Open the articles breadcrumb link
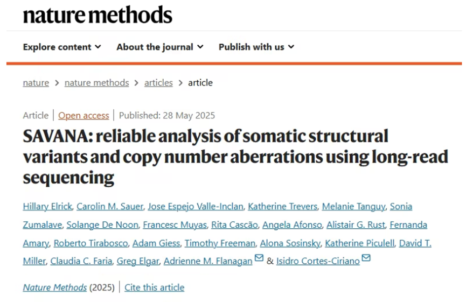The image size is (466, 302). [158, 83]
